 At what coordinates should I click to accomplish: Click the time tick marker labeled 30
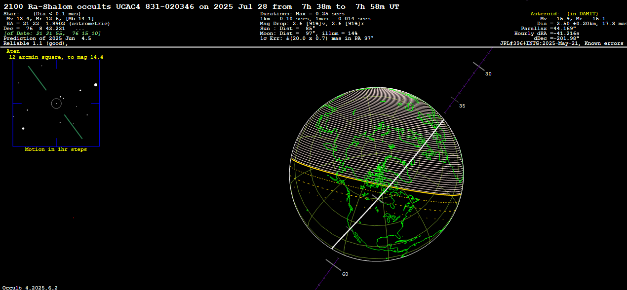coord(479,66)
